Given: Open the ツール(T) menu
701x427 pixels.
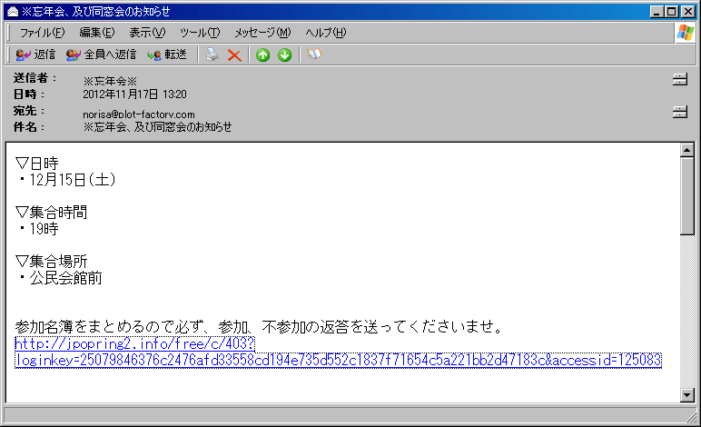Looking at the screenshot, I should click(x=200, y=33).
